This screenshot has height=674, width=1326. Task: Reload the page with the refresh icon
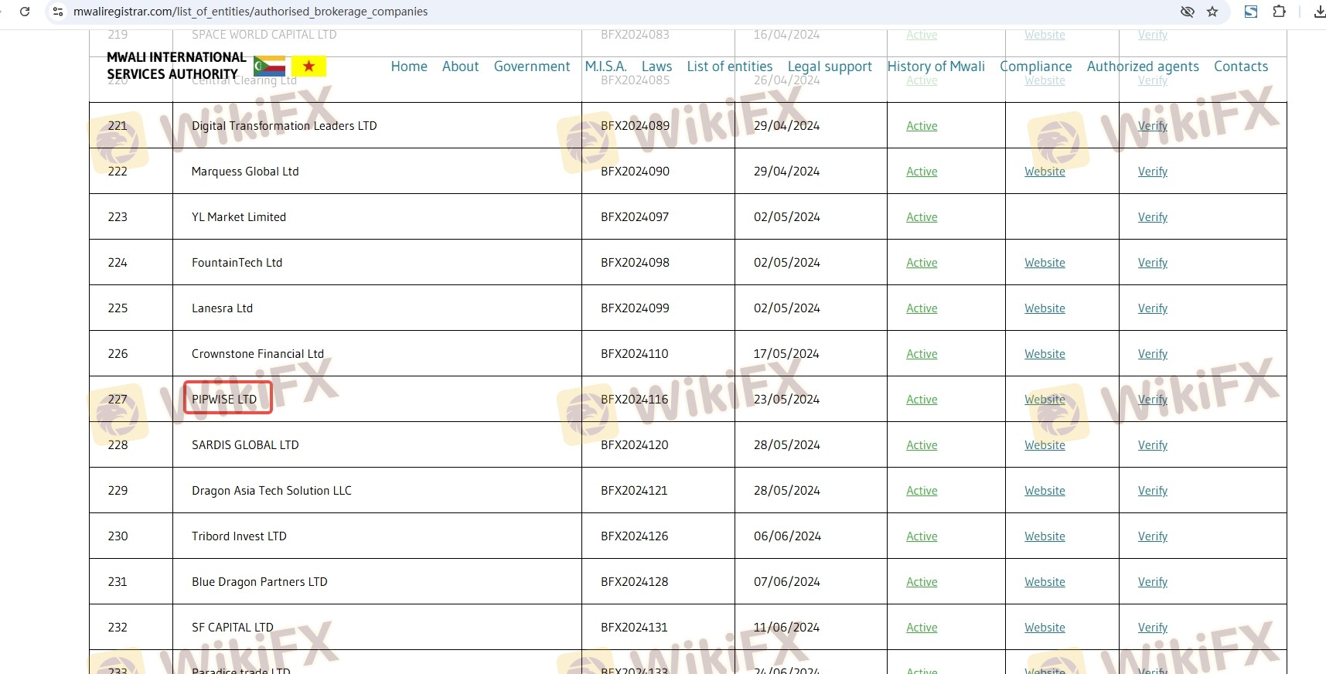point(25,12)
